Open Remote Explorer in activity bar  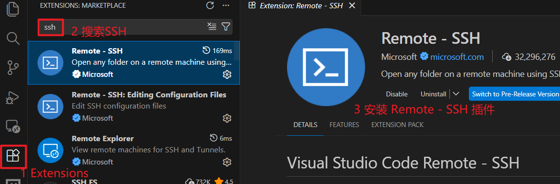pyautogui.click(x=13, y=127)
